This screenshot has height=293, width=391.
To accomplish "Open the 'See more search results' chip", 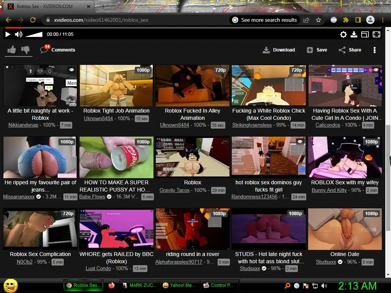I will (265, 20).
